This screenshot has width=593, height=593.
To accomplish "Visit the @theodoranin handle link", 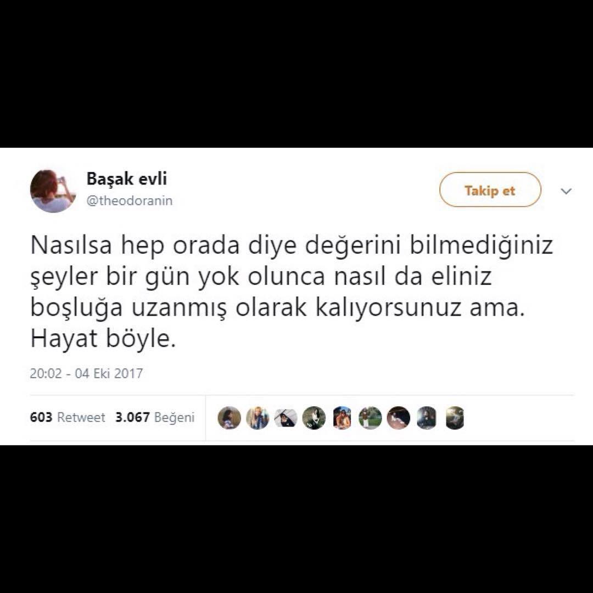I will tap(130, 201).
